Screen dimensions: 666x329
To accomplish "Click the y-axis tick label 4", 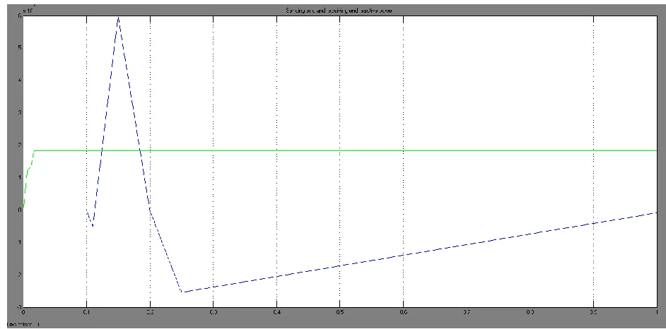I will pyautogui.click(x=20, y=80).
